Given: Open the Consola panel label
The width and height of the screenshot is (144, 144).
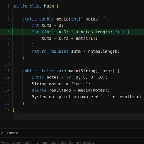Looking at the screenshot, I should click(x=13, y=133).
